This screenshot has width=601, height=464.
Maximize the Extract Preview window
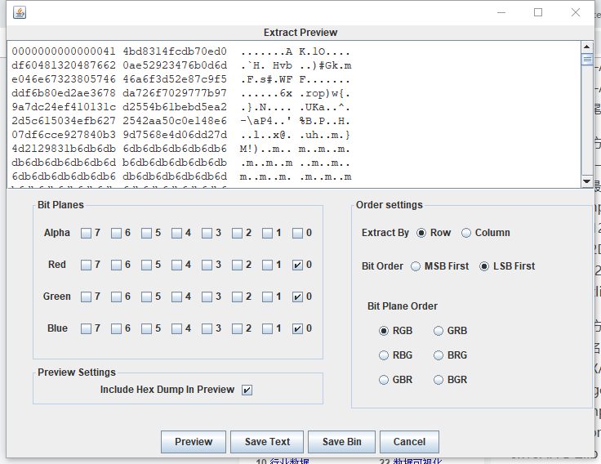(538, 12)
